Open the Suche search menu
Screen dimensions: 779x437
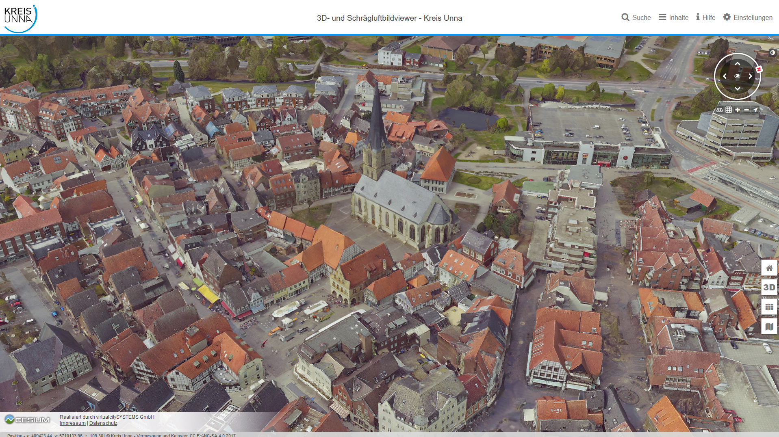[x=636, y=17]
